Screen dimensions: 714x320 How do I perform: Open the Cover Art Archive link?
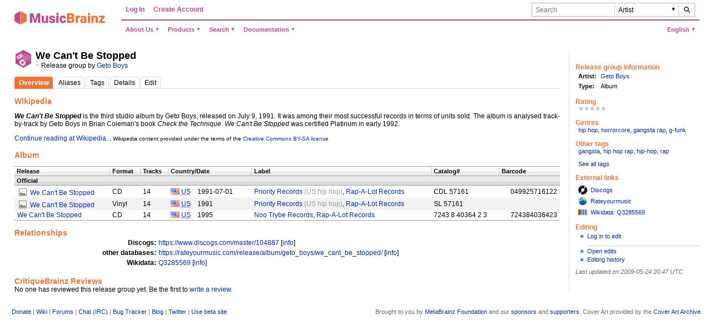[677, 312]
